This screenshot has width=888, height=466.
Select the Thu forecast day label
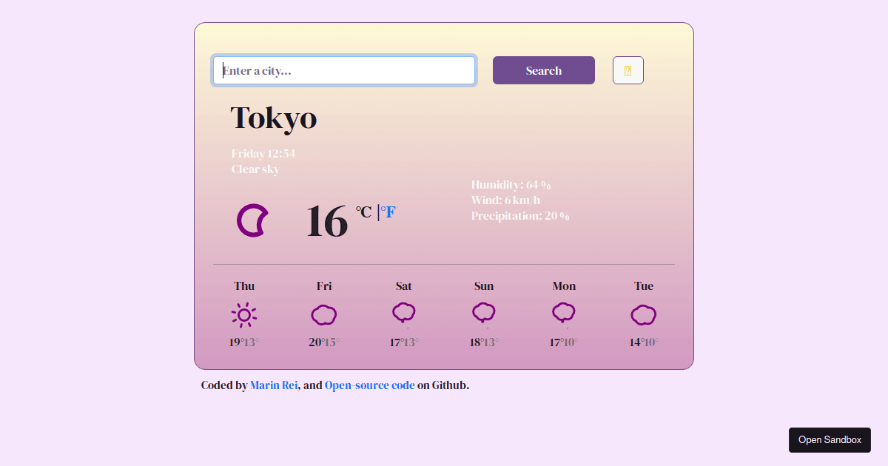244,286
